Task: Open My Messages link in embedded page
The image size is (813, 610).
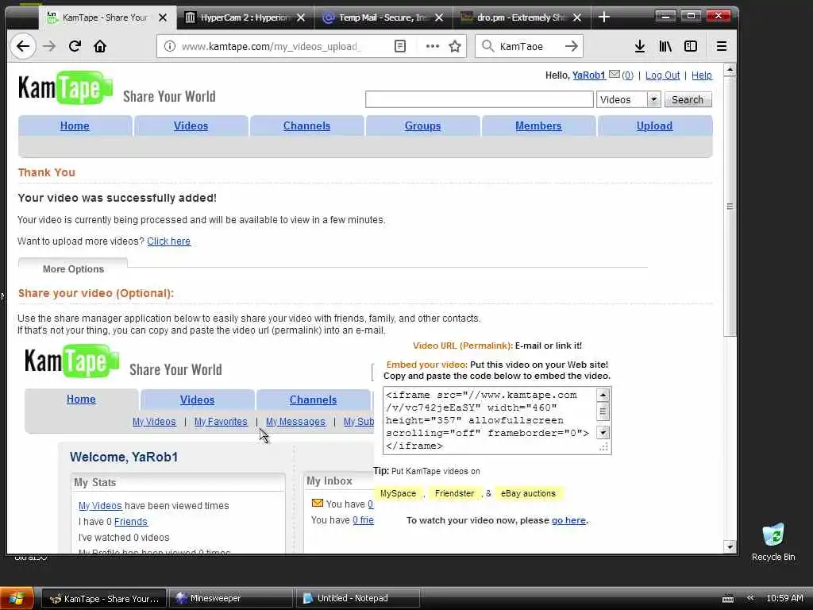Action: [295, 422]
